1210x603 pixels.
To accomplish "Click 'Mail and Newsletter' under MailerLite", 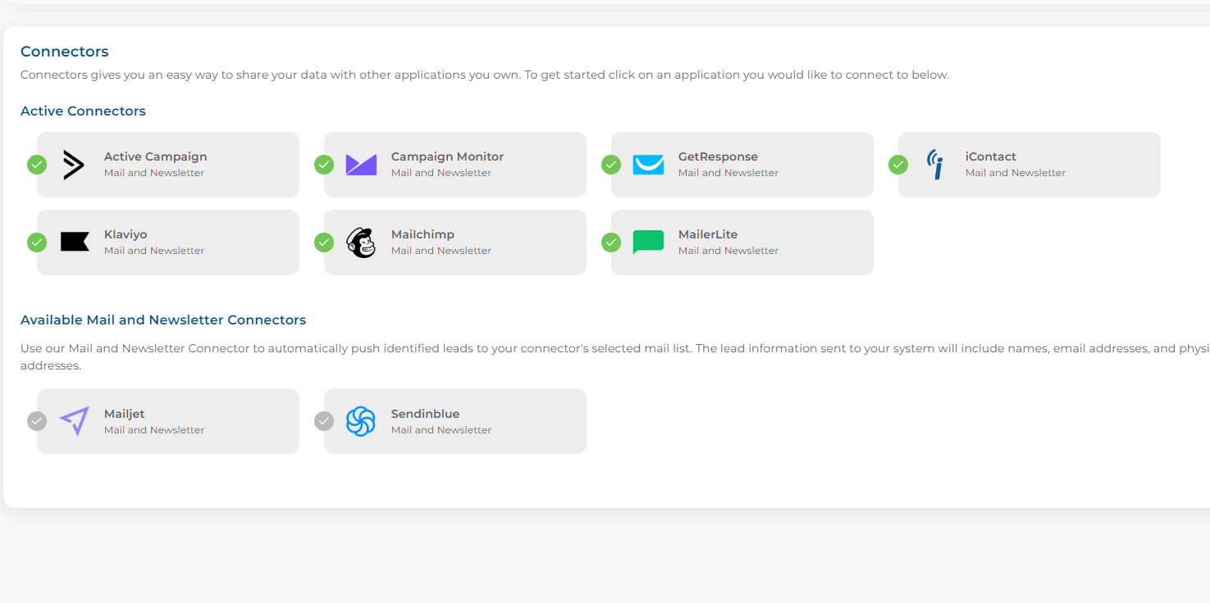I will 728,251.
